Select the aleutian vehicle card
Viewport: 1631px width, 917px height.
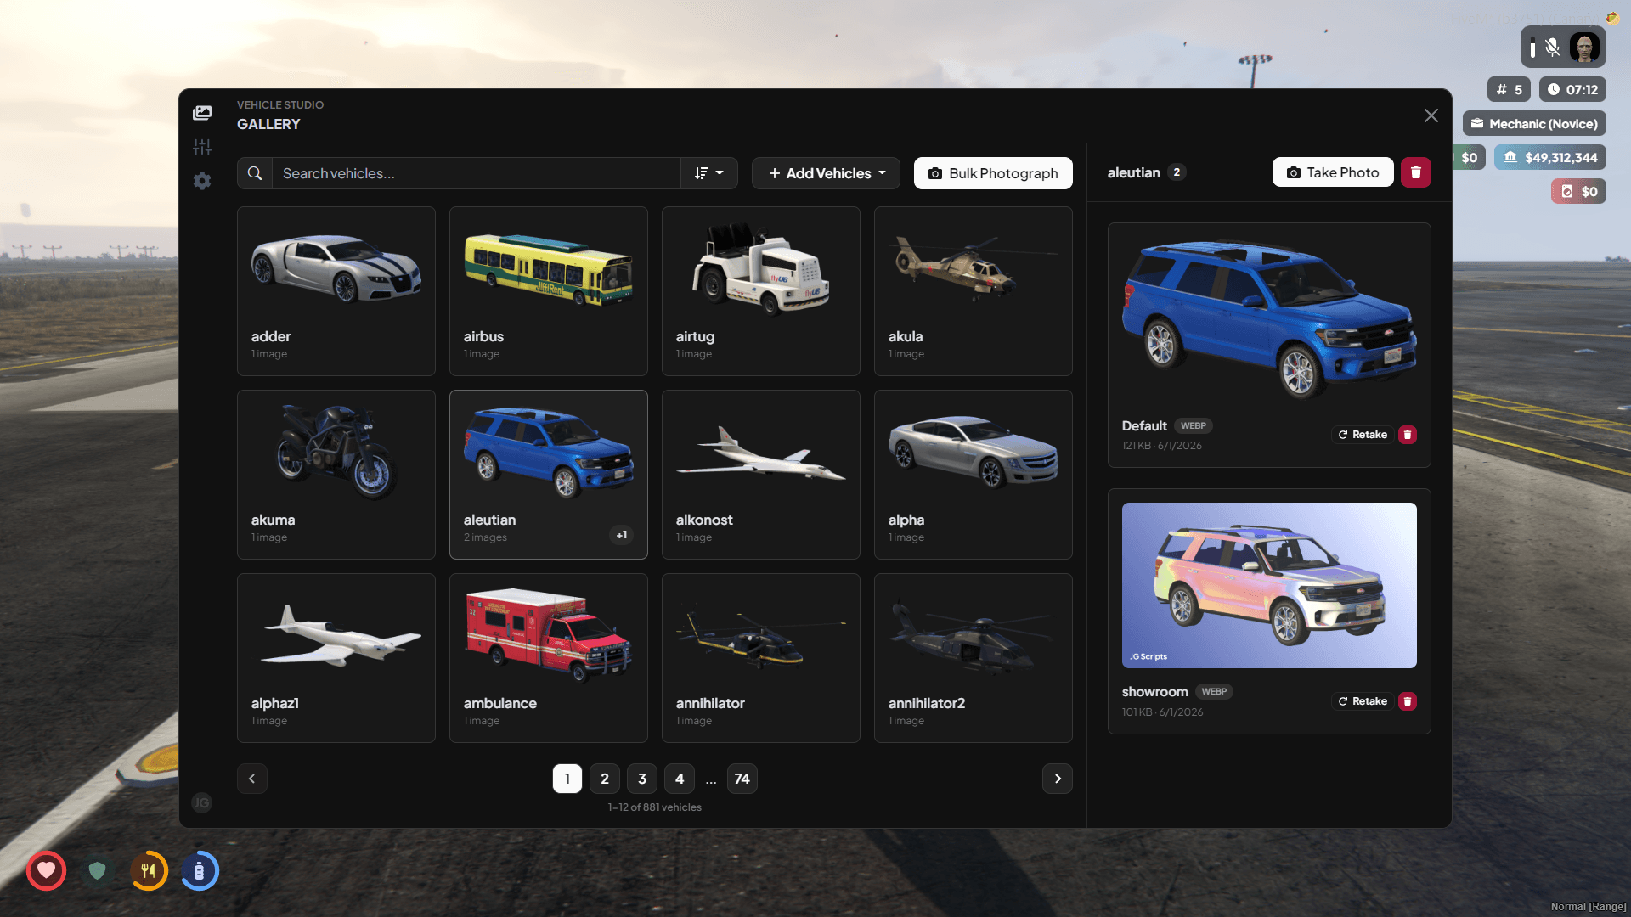[x=549, y=475]
